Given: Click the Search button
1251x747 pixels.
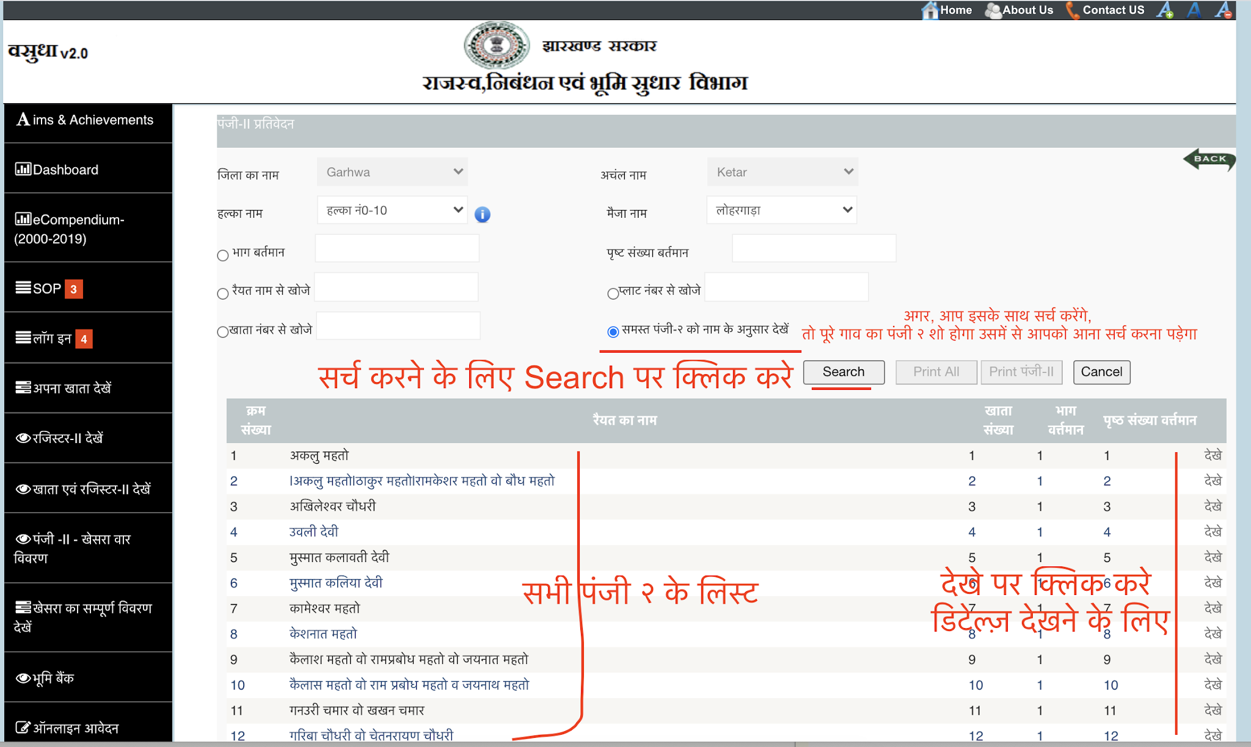Looking at the screenshot, I should click(x=843, y=372).
